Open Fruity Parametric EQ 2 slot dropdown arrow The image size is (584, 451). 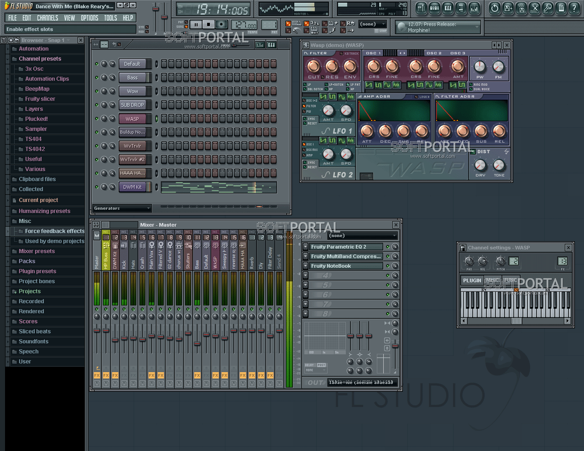[306, 247]
